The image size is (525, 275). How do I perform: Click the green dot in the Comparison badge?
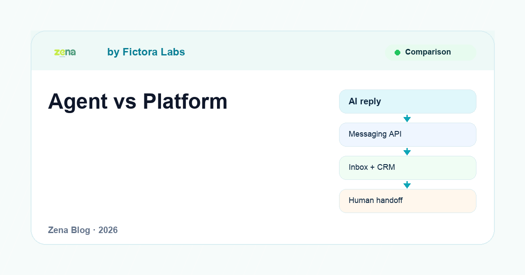click(397, 52)
